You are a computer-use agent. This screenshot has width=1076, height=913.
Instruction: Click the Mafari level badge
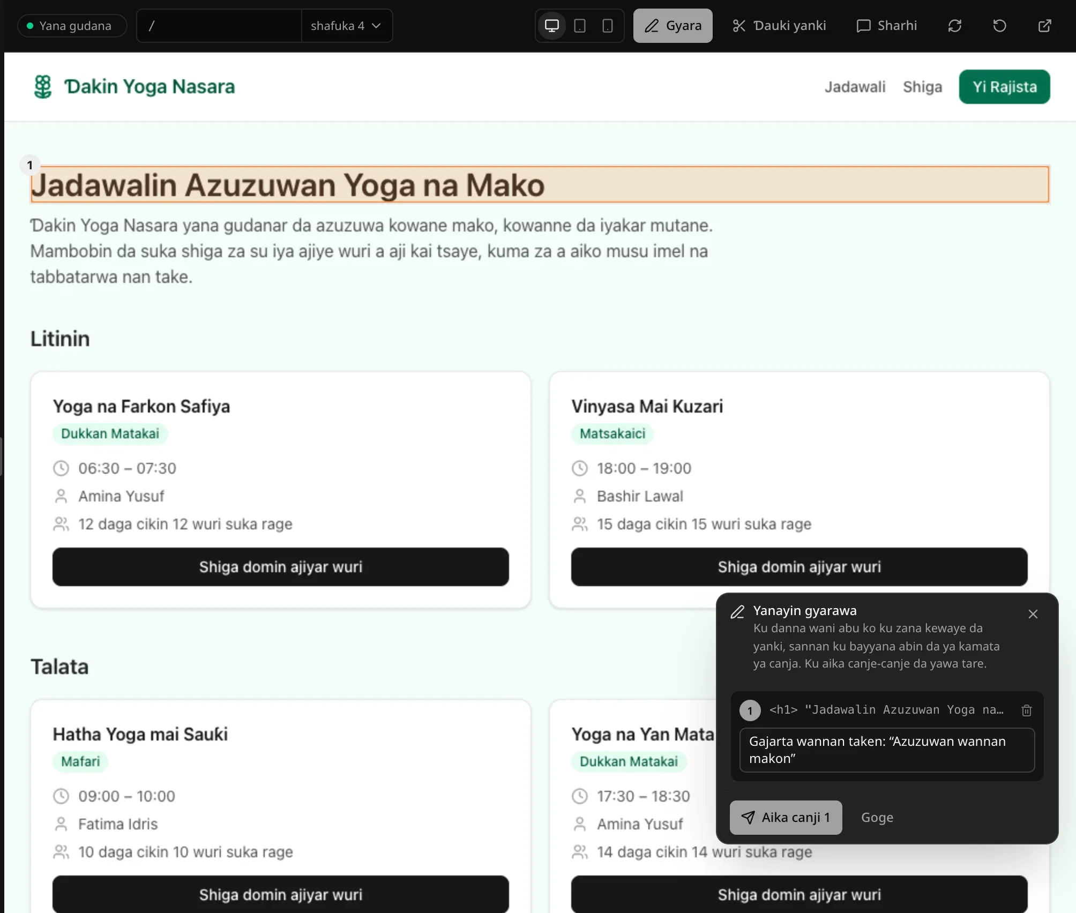80,761
